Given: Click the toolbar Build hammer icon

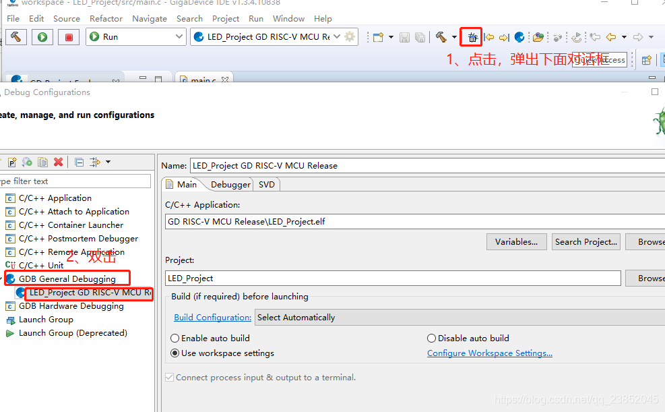Looking at the screenshot, I should click(441, 37).
